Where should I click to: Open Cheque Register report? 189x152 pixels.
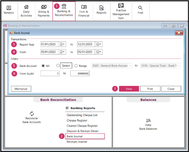click(77, 120)
